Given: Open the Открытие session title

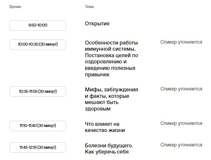Looking at the screenshot, I should click(x=97, y=24).
